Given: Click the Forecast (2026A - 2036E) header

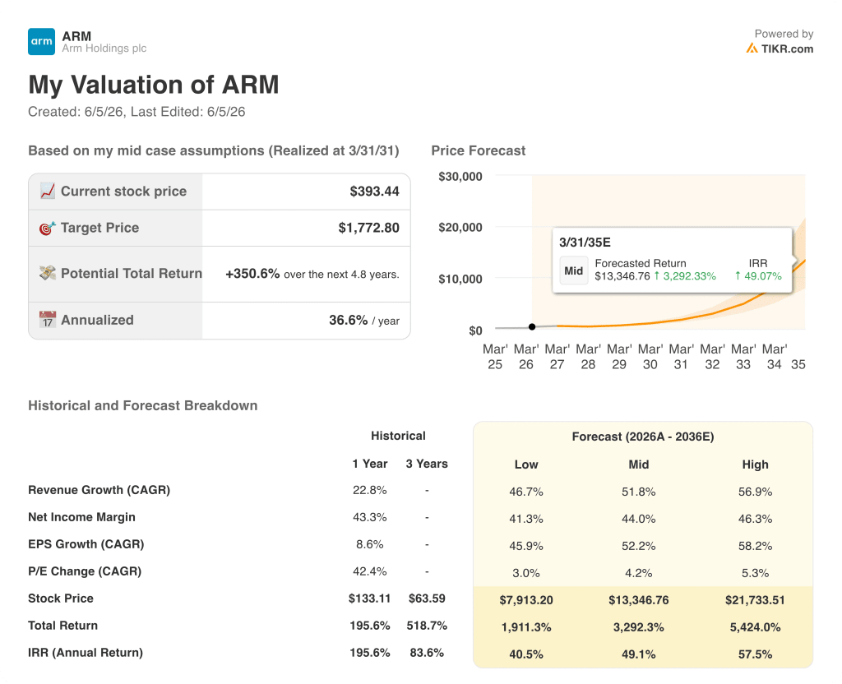Looking at the screenshot, I should click(643, 437).
